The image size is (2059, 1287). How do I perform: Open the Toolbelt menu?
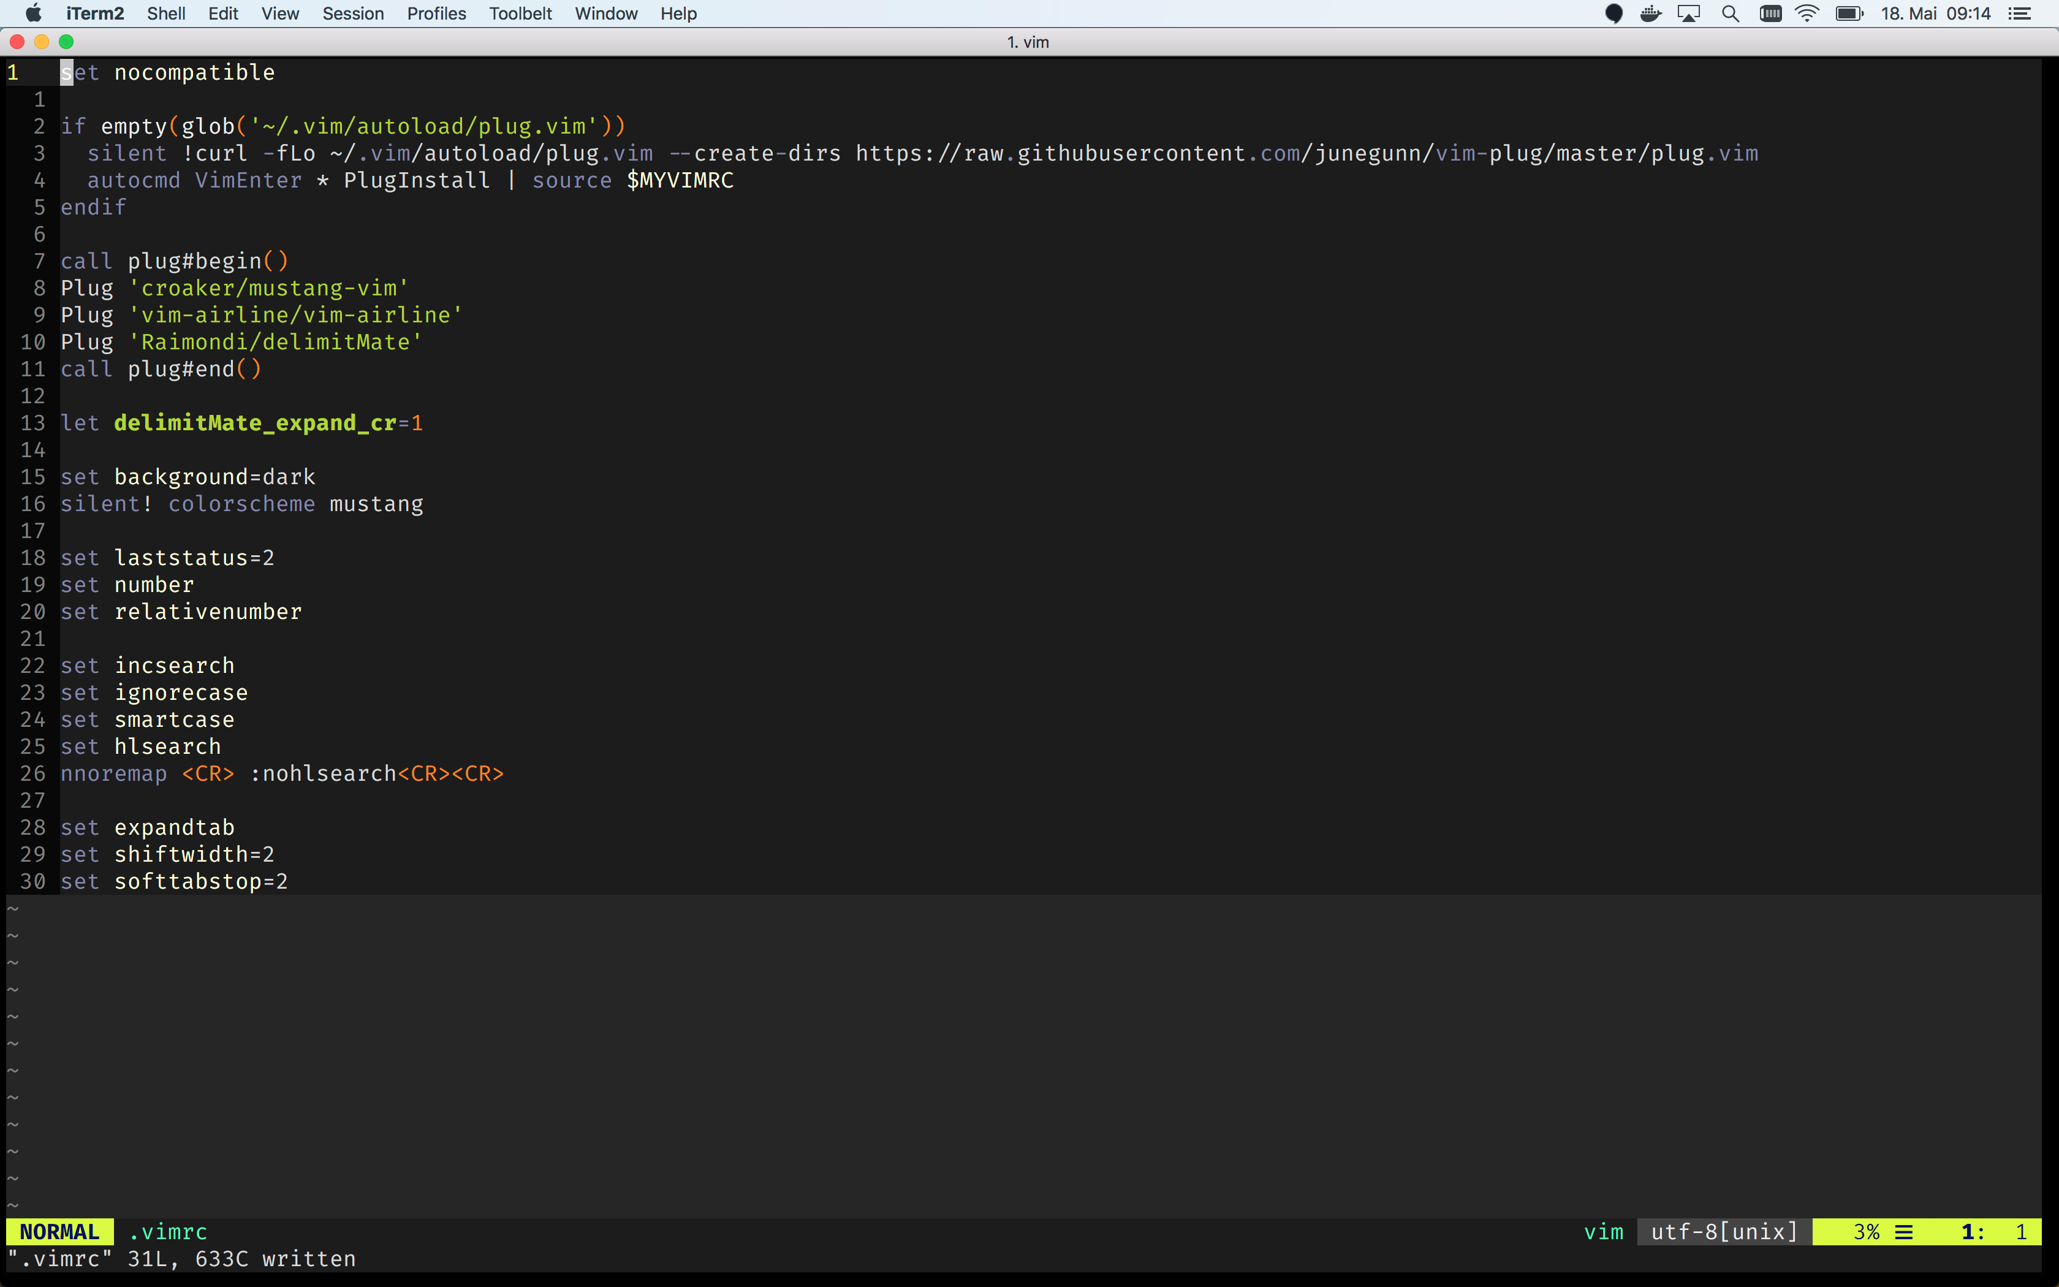coord(520,13)
